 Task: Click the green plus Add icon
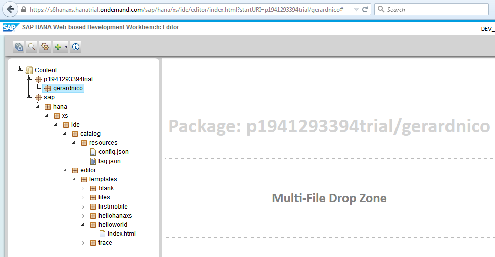pyautogui.click(x=58, y=47)
